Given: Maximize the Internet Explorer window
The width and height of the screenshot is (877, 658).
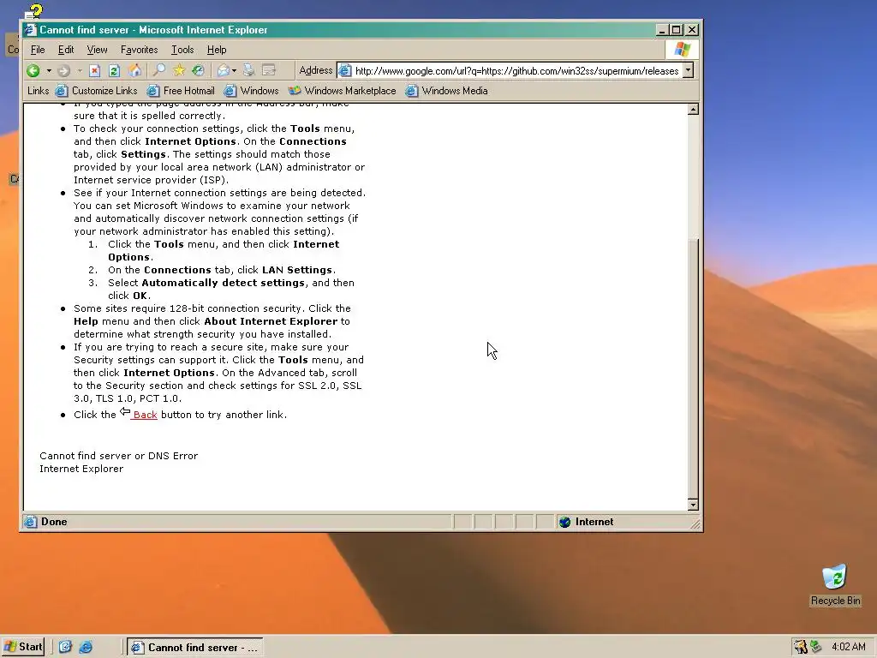Looking at the screenshot, I should click(677, 30).
